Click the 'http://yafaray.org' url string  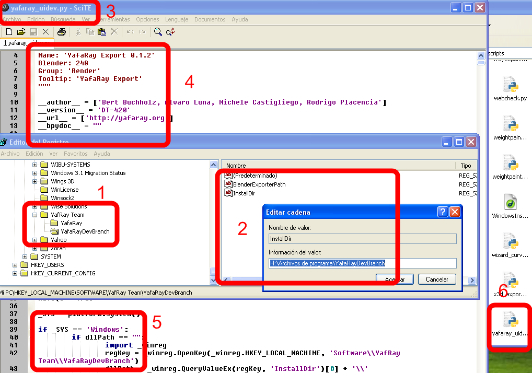tap(127, 118)
